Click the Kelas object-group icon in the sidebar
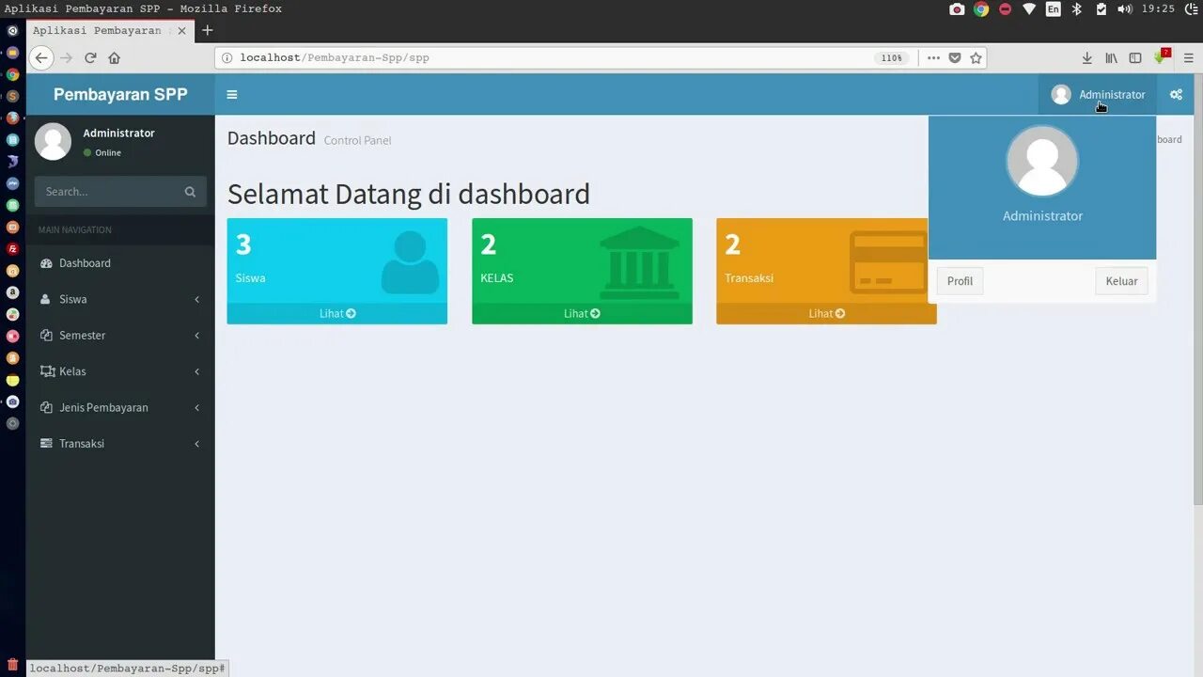The height and width of the screenshot is (677, 1203). 47,371
